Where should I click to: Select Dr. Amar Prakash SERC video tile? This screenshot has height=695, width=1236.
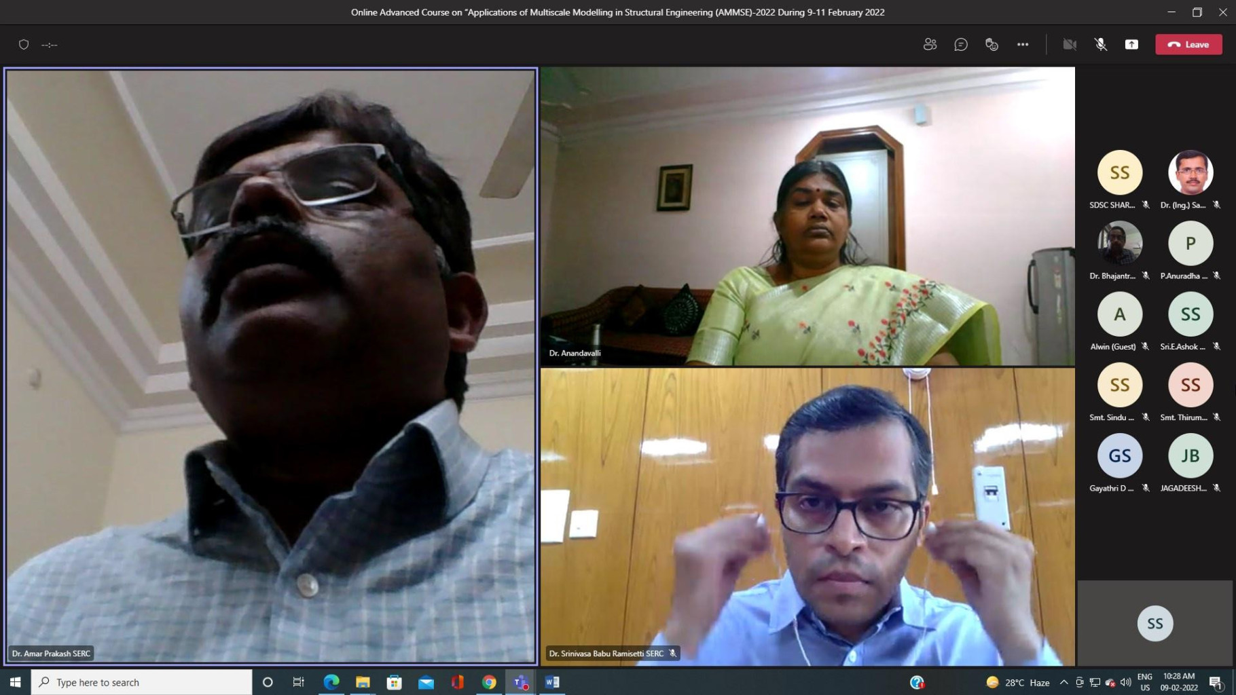(x=271, y=366)
